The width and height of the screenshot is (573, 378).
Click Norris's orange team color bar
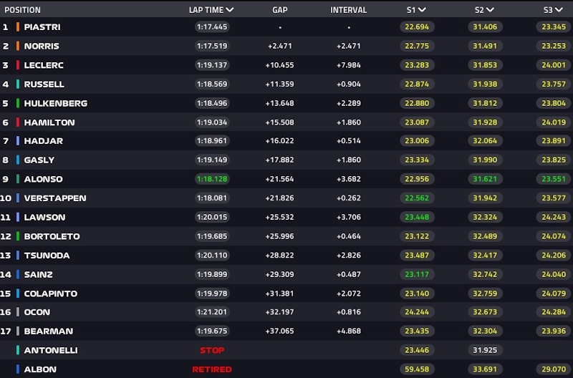[17, 46]
